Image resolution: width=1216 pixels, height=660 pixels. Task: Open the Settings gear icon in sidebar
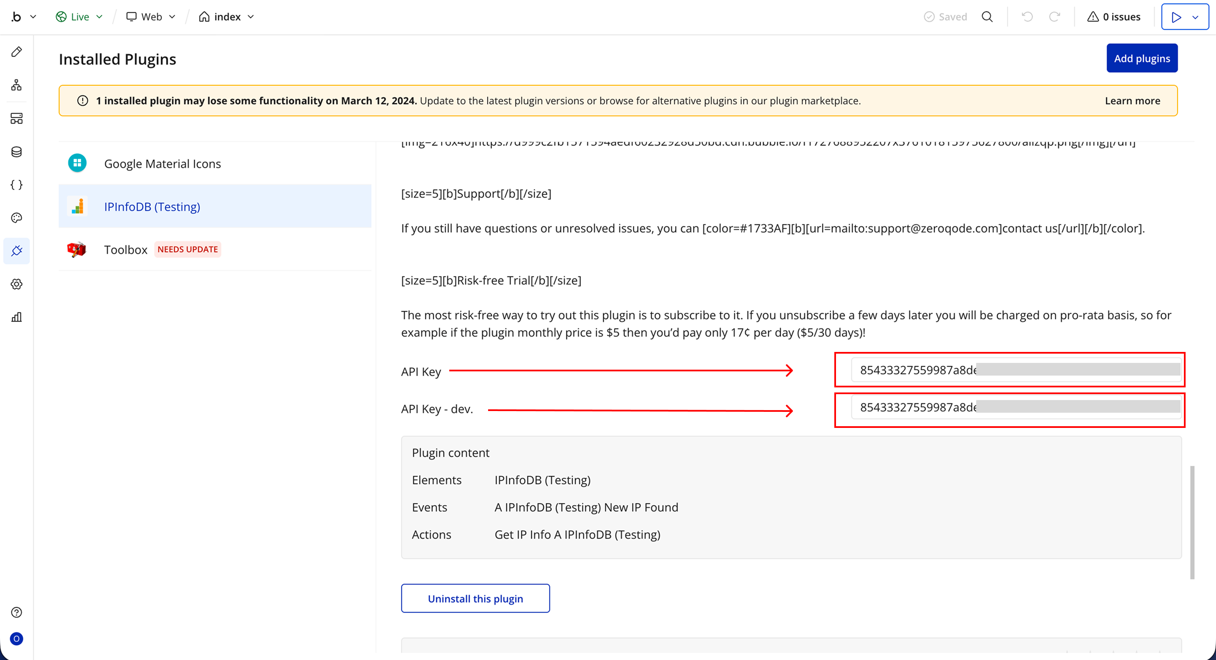(16, 284)
